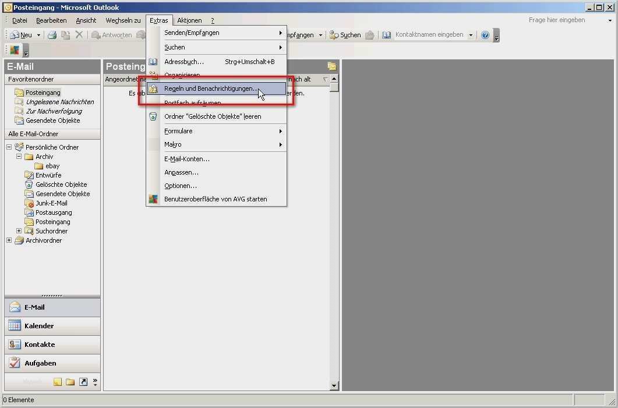Open the Senden/Empfangen toolbar dropdown arrow

[320, 35]
